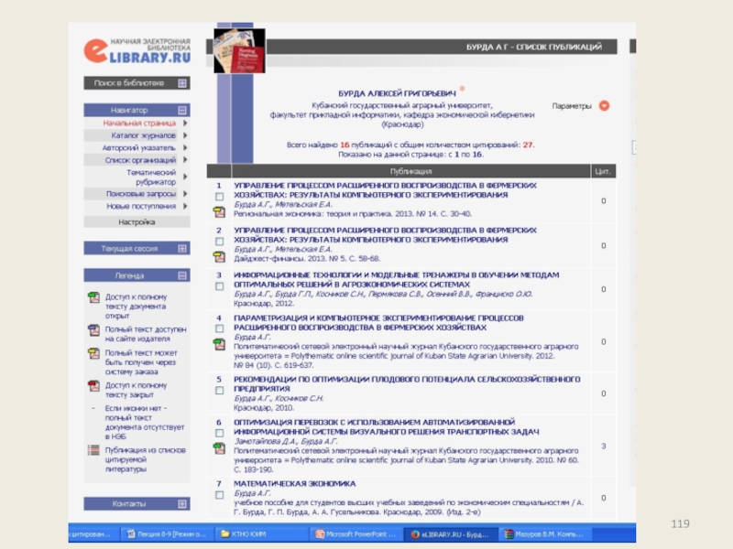Open Каталог журналов in the navigator

[x=144, y=135]
